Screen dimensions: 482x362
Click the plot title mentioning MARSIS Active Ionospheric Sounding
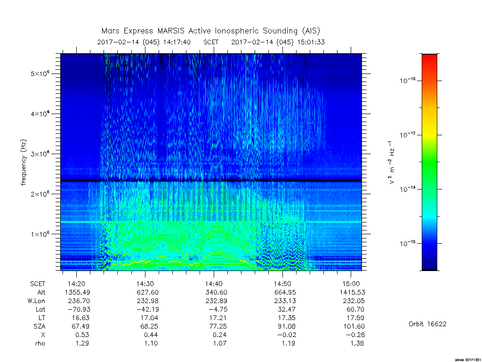point(211,31)
